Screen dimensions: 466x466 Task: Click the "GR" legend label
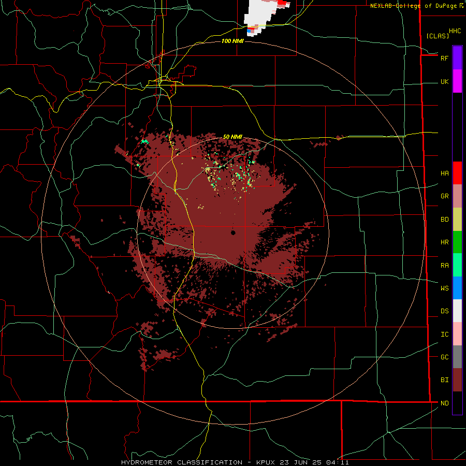444,196
